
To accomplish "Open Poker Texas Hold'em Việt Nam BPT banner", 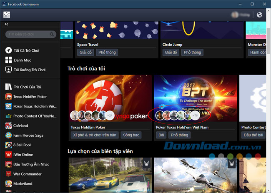I will click(x=196, y=98).
